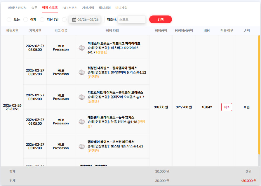Click baseball icon for Tampa Bay Rays match

82,146
